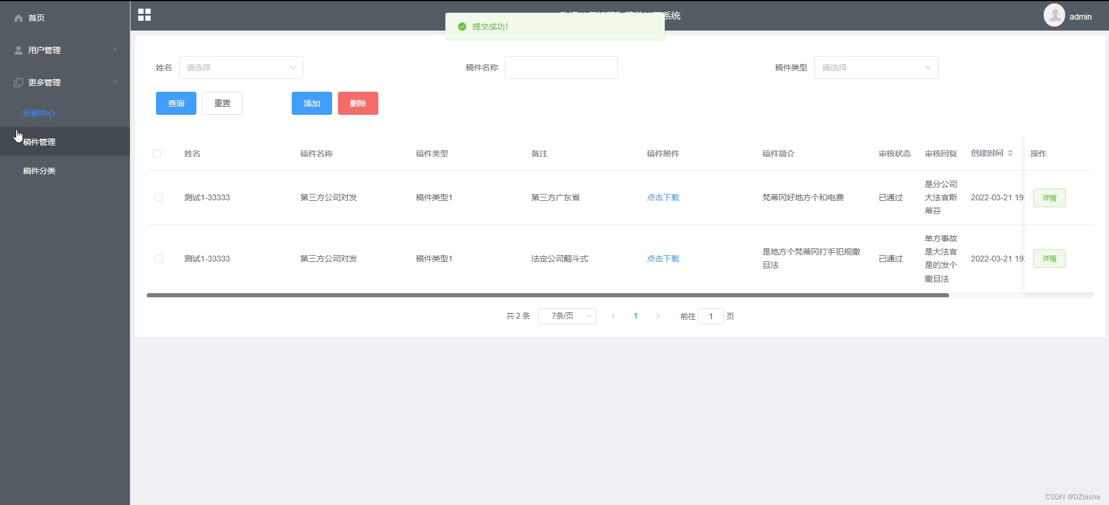Select page 1 in pagination
The image size is (1109, 505).
pyautogui.click(x=635, y=316)
